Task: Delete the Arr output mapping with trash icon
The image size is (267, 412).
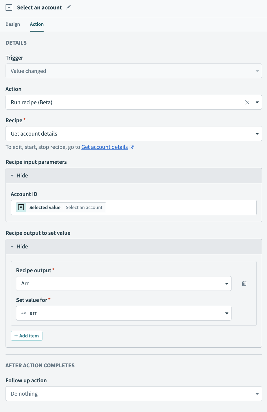Action: [244, 283]
